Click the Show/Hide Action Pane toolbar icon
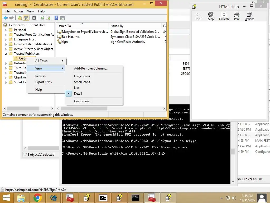The height and width of the screenshot is (203, 270). (x=62, y=18)
